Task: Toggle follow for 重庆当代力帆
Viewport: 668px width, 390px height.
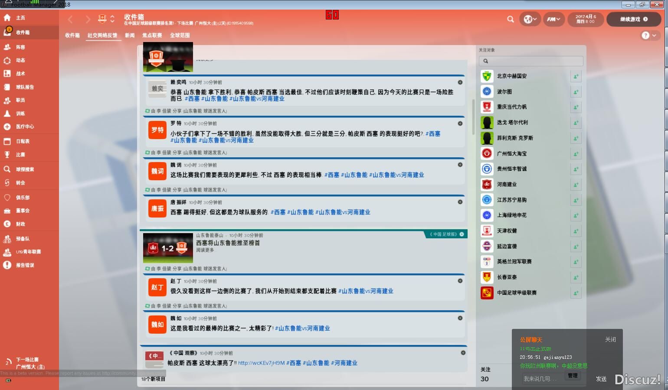Action: pyautogui.click(x=576, y=107)
